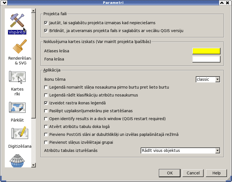232x182 pixels.
Task: Click the OK button
Action: pyautogui.click(x=170, y=173)
